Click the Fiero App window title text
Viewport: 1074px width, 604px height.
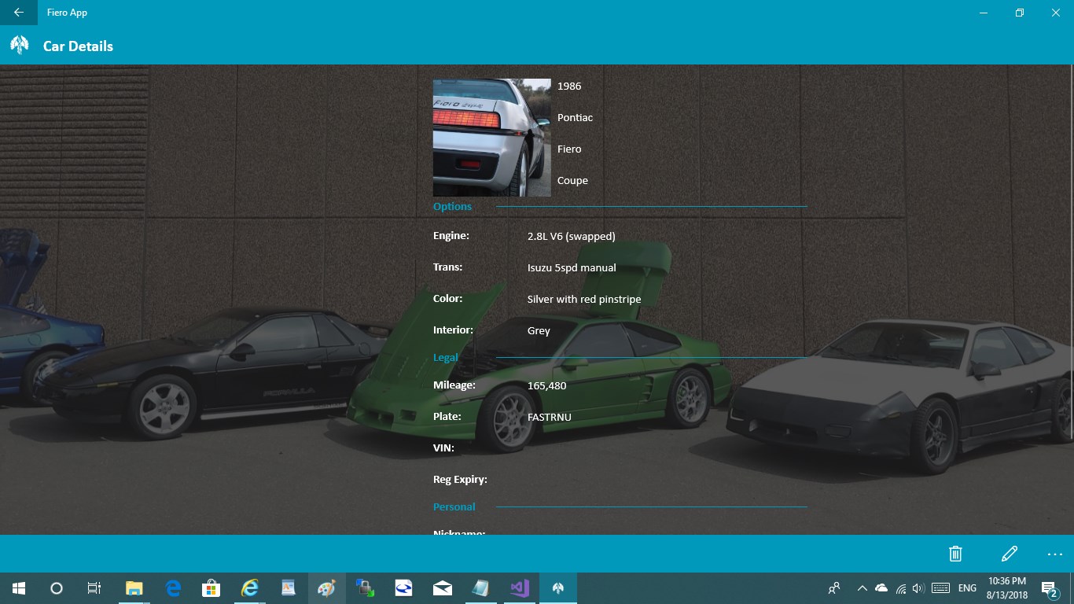point(68,13)
